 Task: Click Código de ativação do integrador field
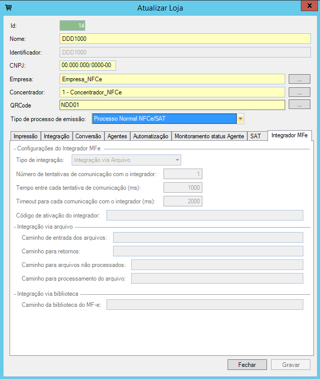[205, 215]
